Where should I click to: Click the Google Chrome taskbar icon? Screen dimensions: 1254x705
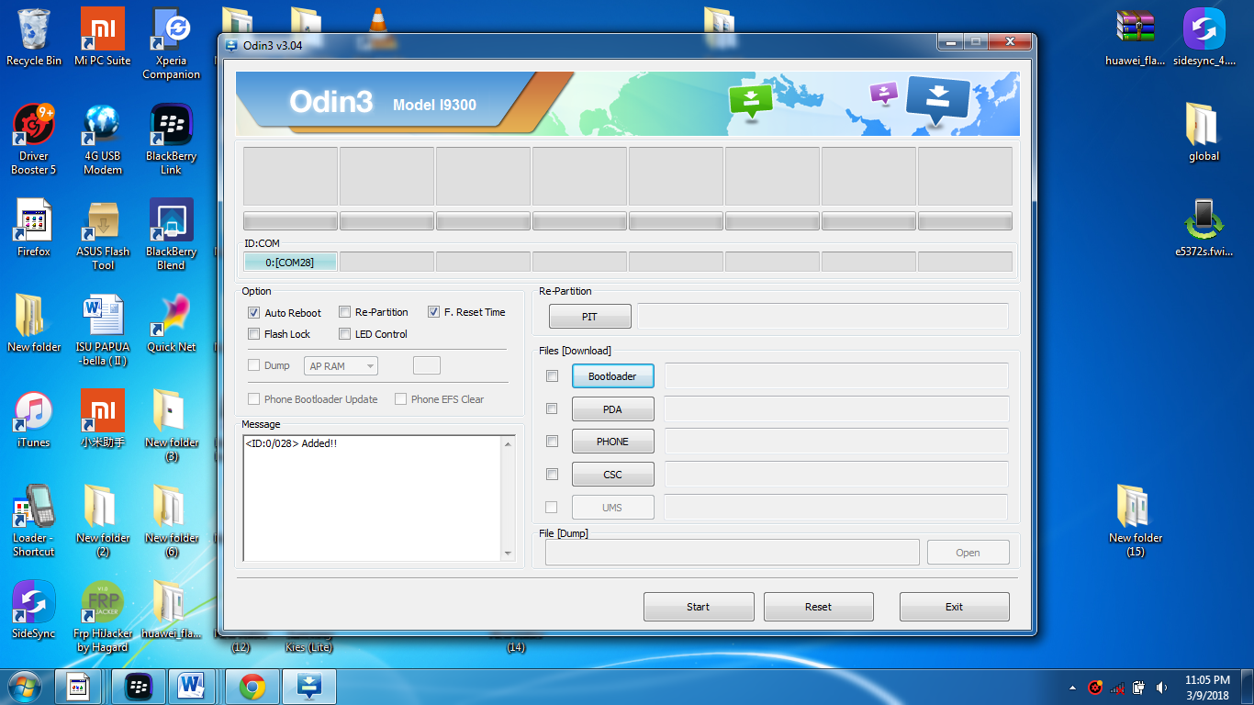point(252,686)
